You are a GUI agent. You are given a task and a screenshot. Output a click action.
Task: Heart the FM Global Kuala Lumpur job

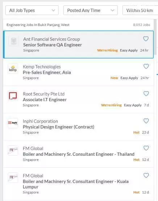[x=146, y=175]
